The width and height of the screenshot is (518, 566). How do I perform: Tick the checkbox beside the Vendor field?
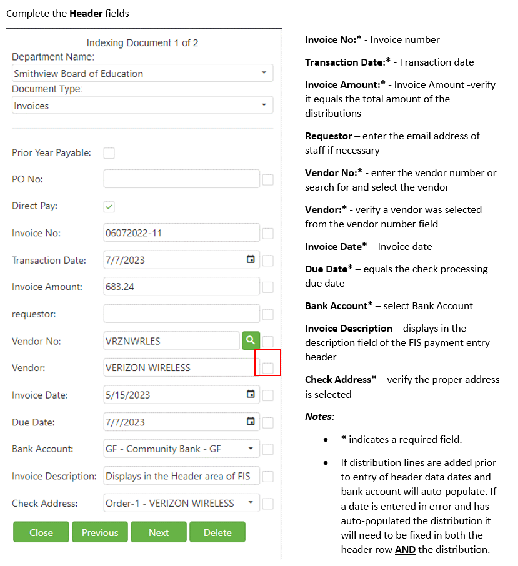click(267, 368)
